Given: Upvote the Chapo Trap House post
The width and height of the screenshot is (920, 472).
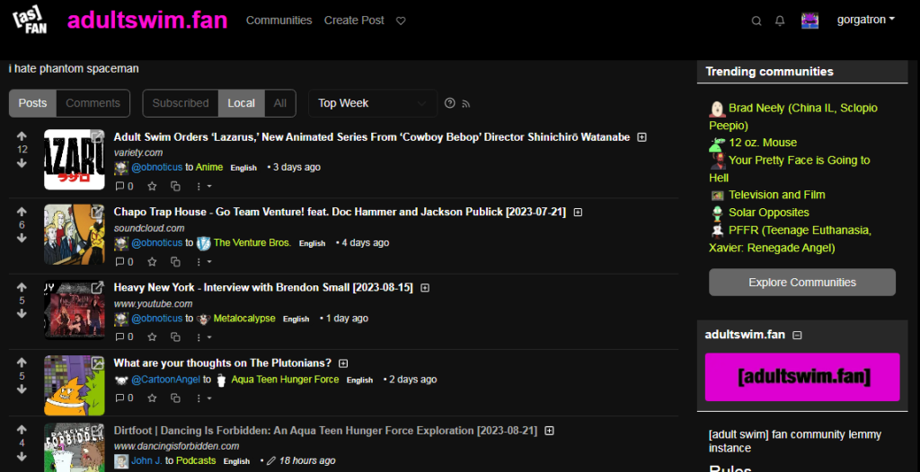Looking at the screenshot, I should 22,212.
